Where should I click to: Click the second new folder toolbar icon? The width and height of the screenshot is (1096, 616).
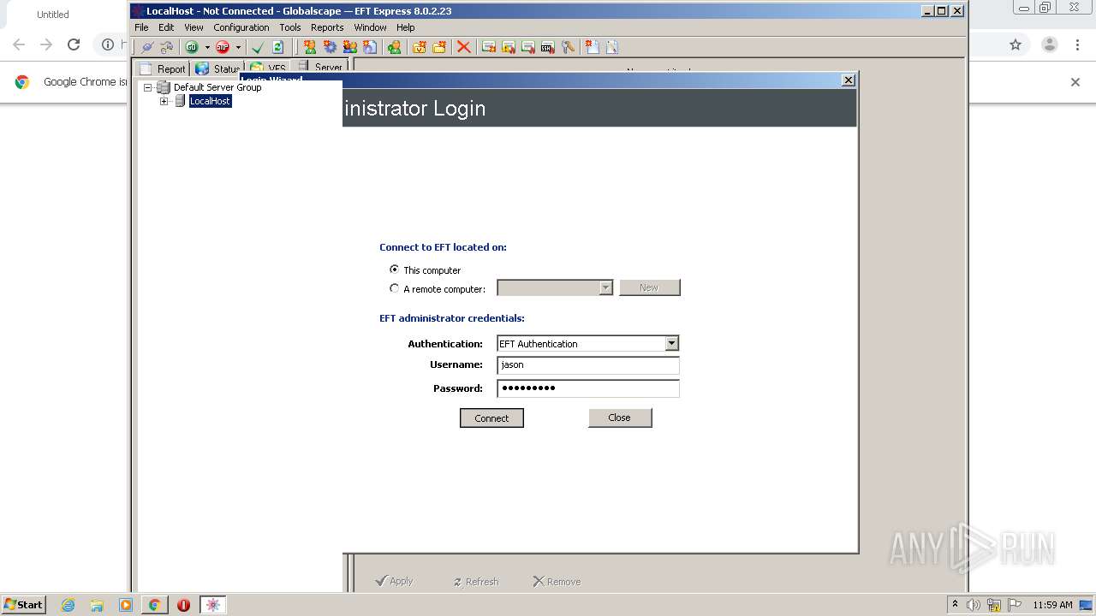click(439, 47)
